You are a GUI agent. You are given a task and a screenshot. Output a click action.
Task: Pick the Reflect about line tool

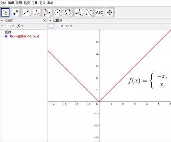89,12
